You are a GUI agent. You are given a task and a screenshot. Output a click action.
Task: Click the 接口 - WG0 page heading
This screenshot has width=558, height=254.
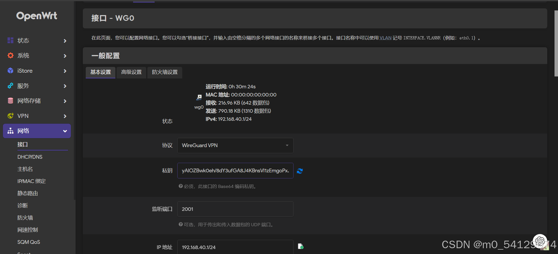click(x=113, y=18)
